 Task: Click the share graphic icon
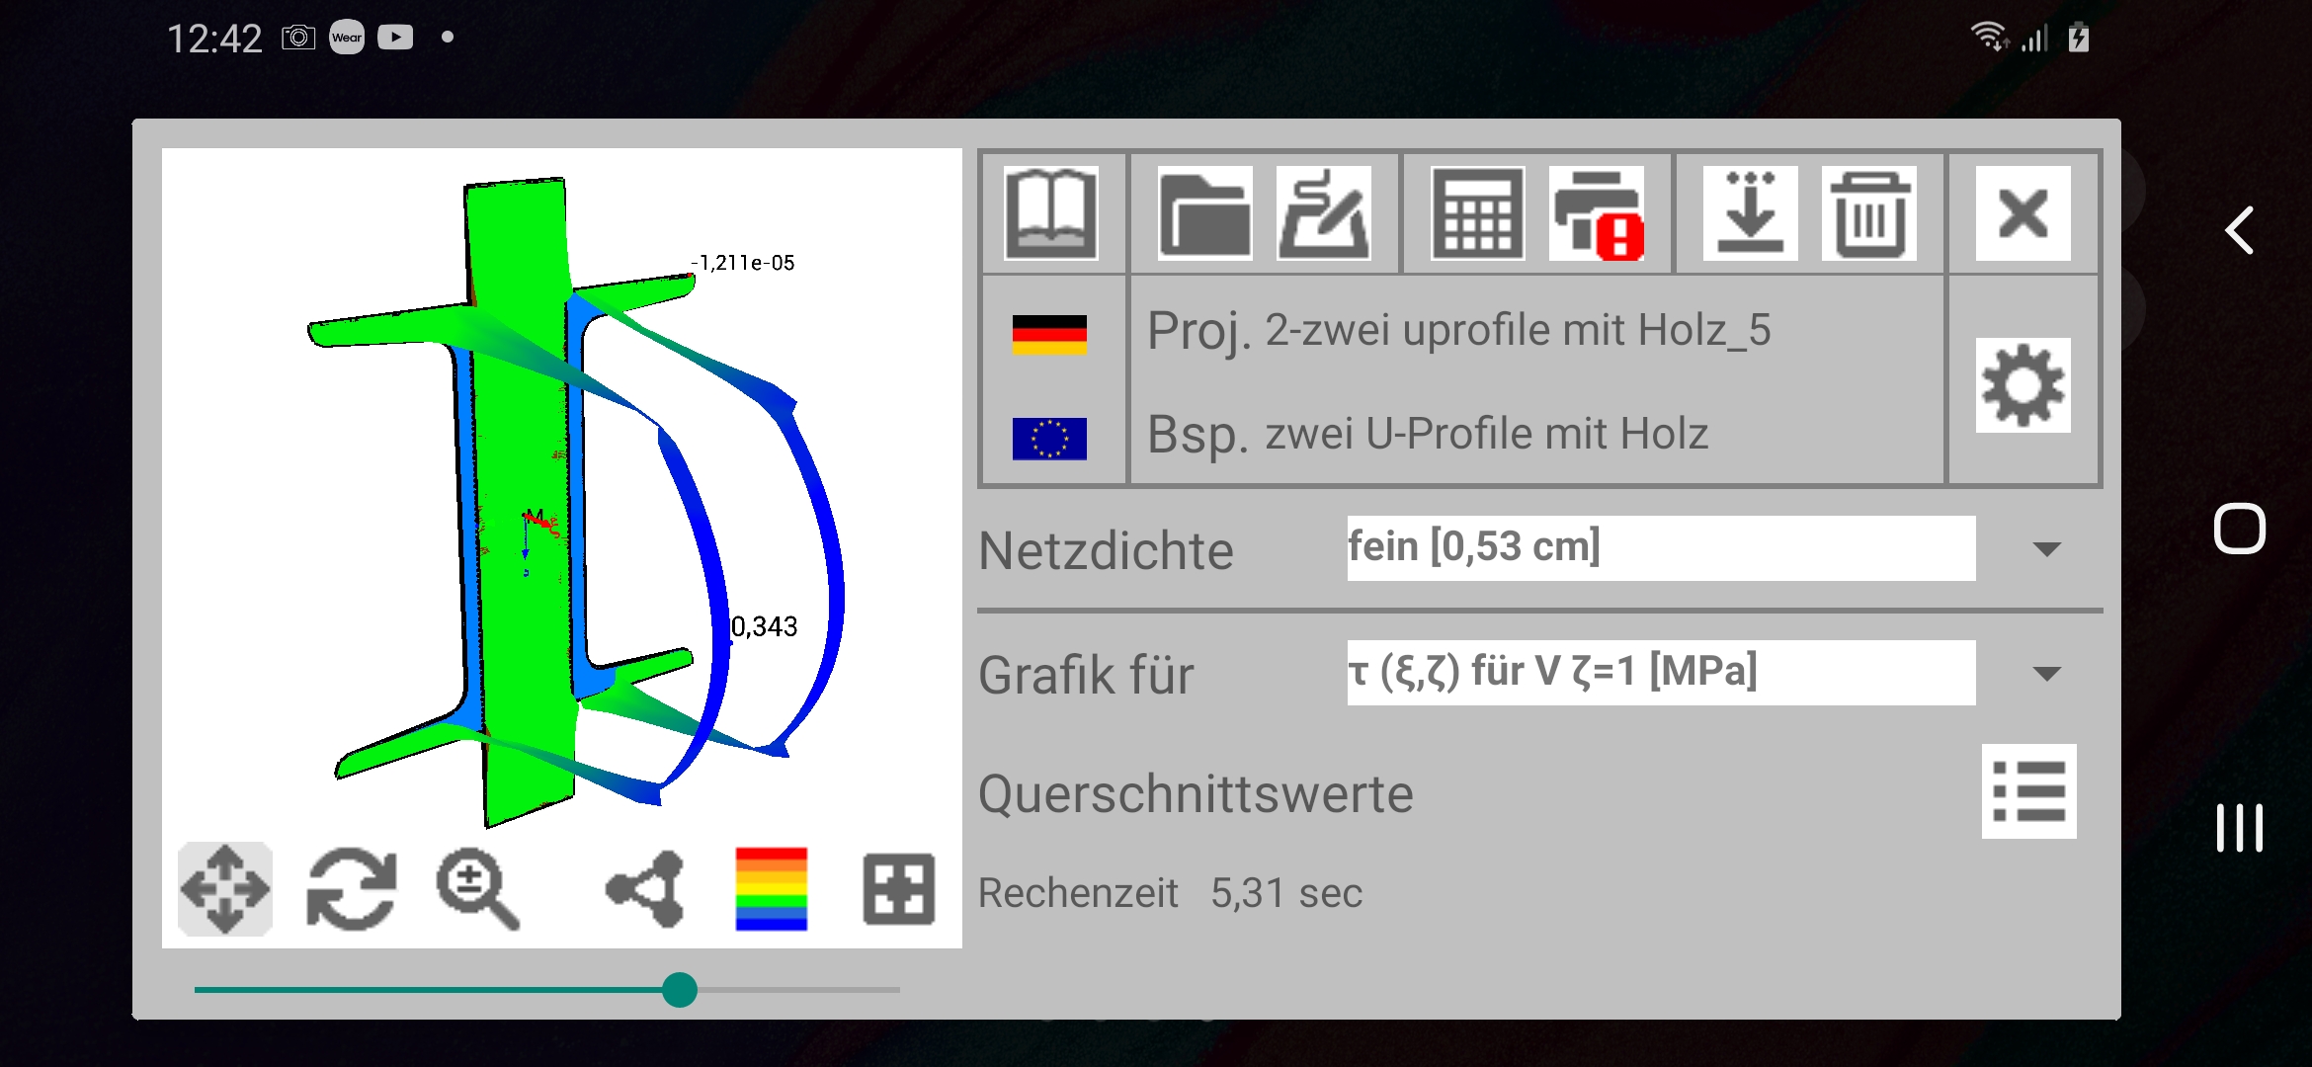pos(645,888)
